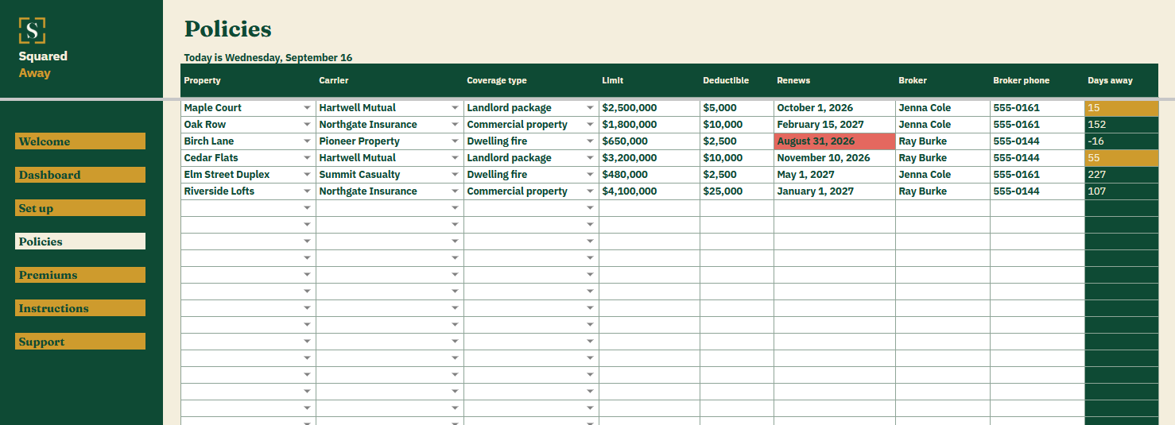The width and height of the screenshot is (1175, 425).
Task: Click the November 10, 2026 renewal date
Action: (x=835, y=158)
